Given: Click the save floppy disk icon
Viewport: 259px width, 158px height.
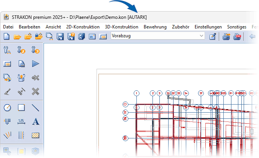Looking at the screenshot, I should click(x=60, y=37).
